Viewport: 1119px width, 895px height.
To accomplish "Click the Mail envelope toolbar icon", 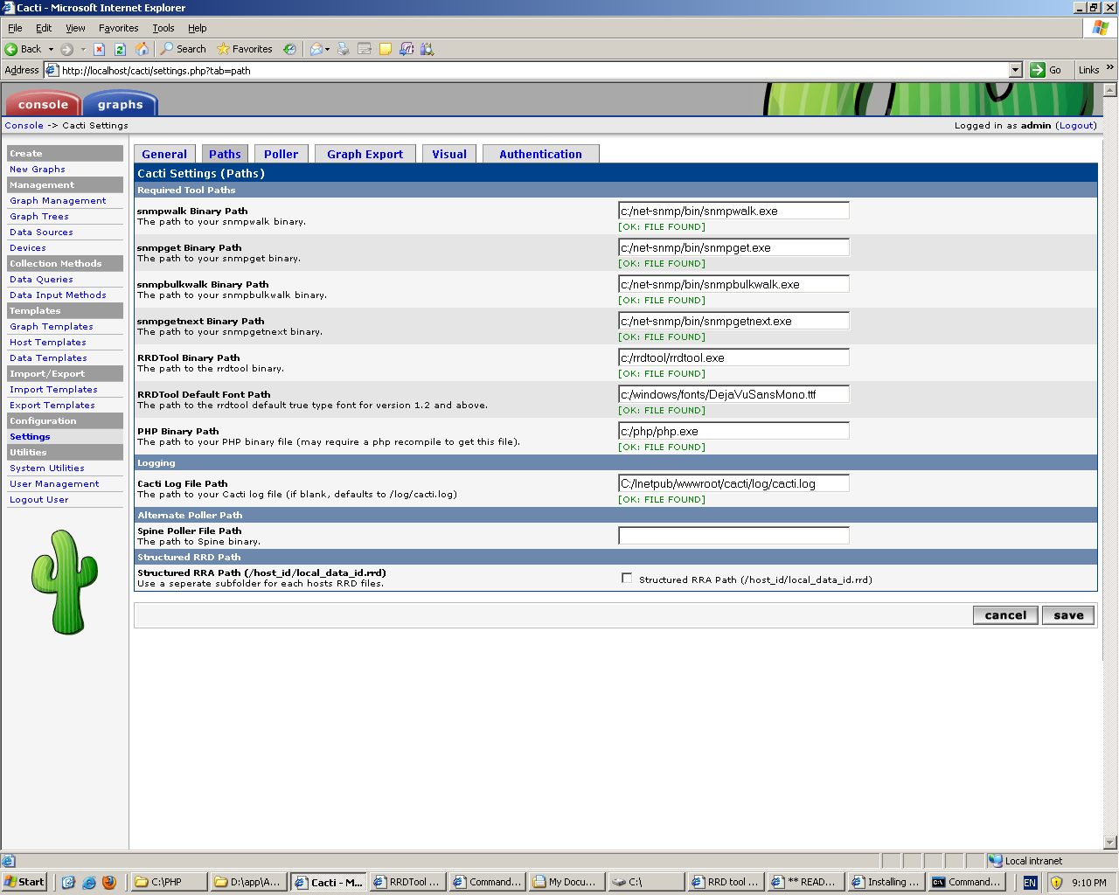I will 316,49.
